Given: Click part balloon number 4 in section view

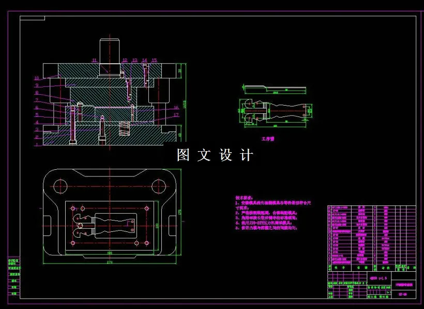Looking at the screenshot, I should pos(37,122).
